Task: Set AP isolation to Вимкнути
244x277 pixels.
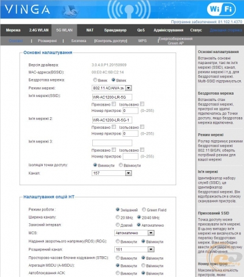Action: pyautogui.click(x=95, y=165)
